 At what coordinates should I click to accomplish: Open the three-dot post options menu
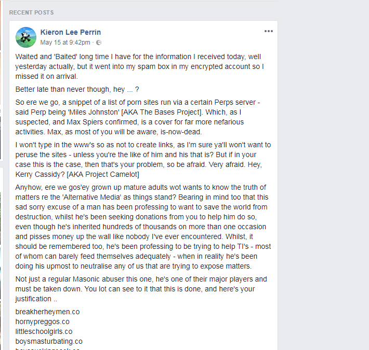(x=268, y=31)
